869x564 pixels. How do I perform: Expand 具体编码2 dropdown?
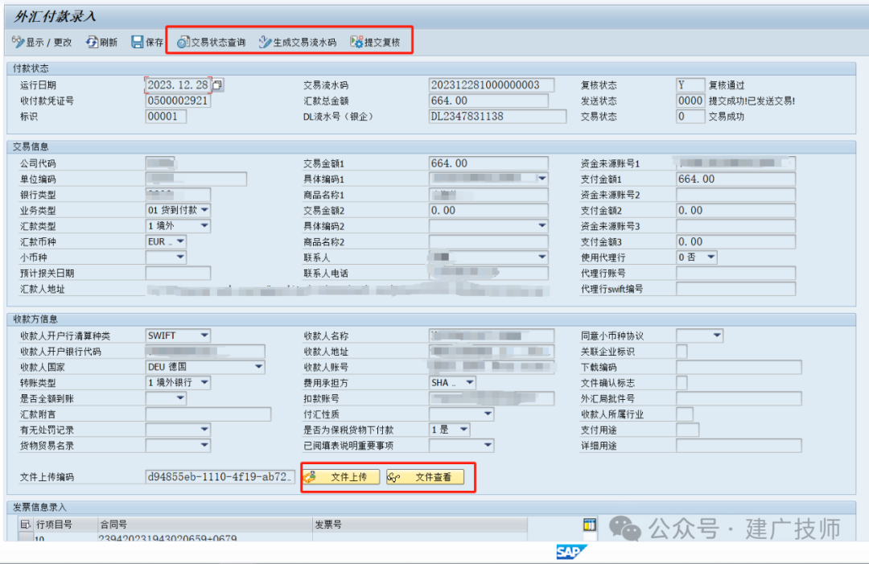click(x=542, y=225)
